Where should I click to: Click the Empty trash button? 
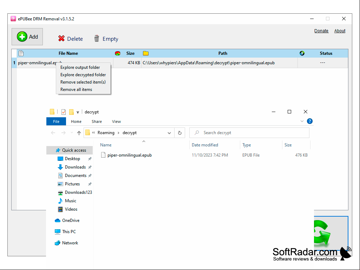106,39
